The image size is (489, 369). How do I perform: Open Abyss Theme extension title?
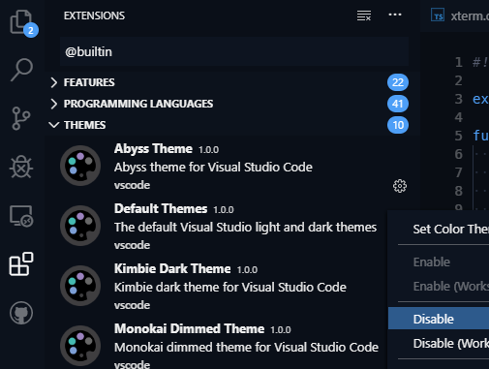pos(153,149)
